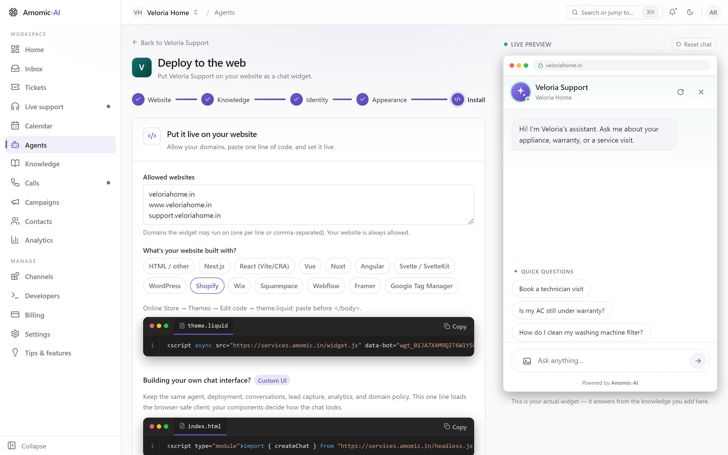The width and height of the screenshot is (728, 455).
Task: Open Calls in the sidebar
Action: tap(61, 183)
